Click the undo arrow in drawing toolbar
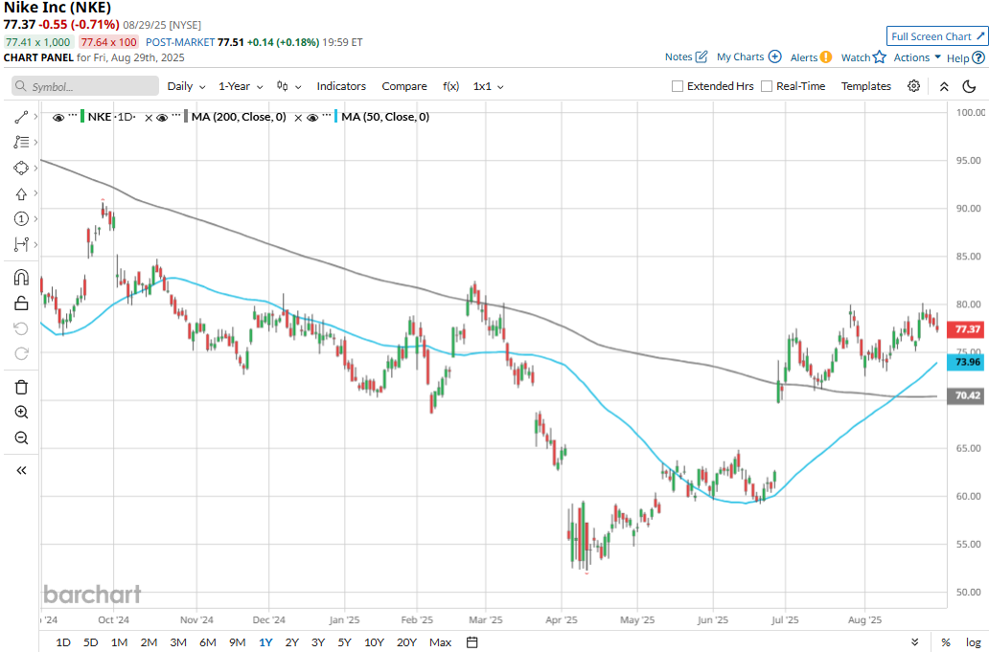Screen dimensions: 989x652 21,328
